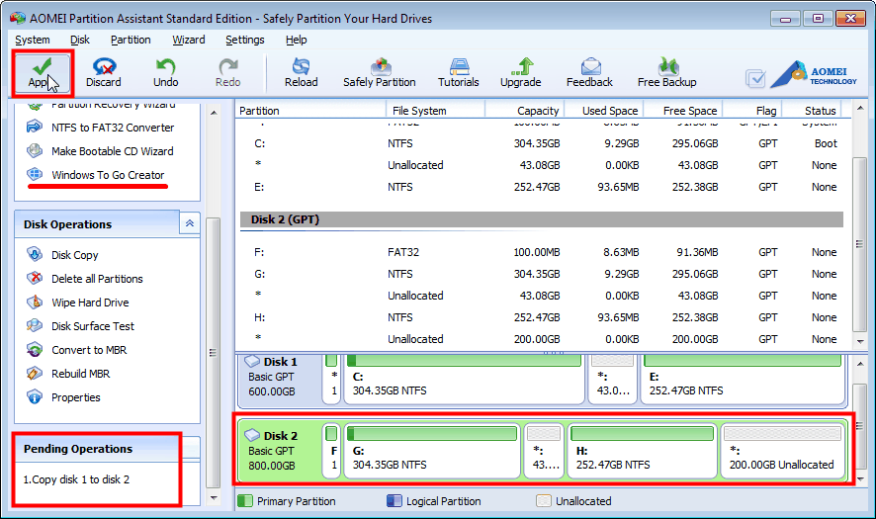Discard pending operations via Discard icon
Viewport: 876px width, 519px height.
104,73
